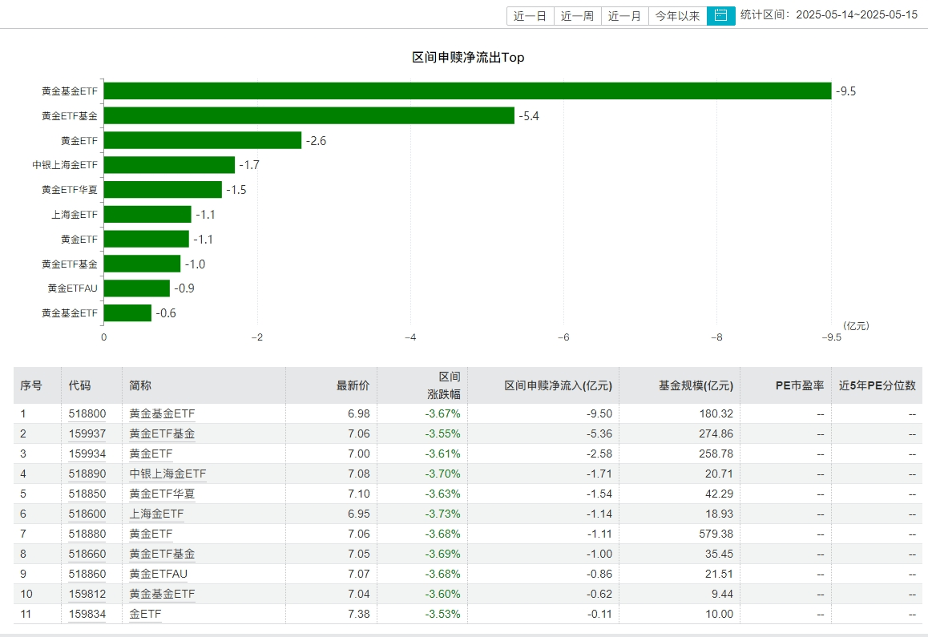Open fund code 518660 link
928x637 pixels.
[87, 554]
